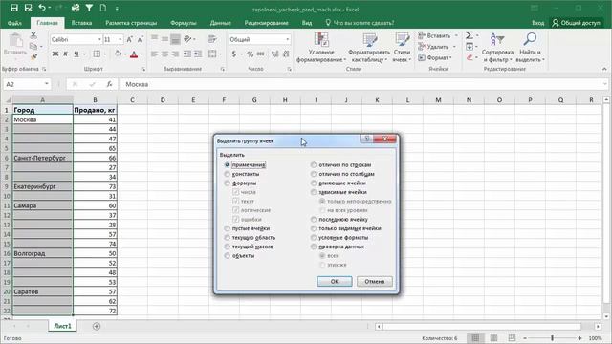
Task: Click the accounting currency $ icon
Action: [233, 54]
